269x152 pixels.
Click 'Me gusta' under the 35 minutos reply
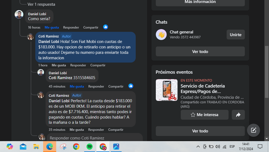[77, 130]
